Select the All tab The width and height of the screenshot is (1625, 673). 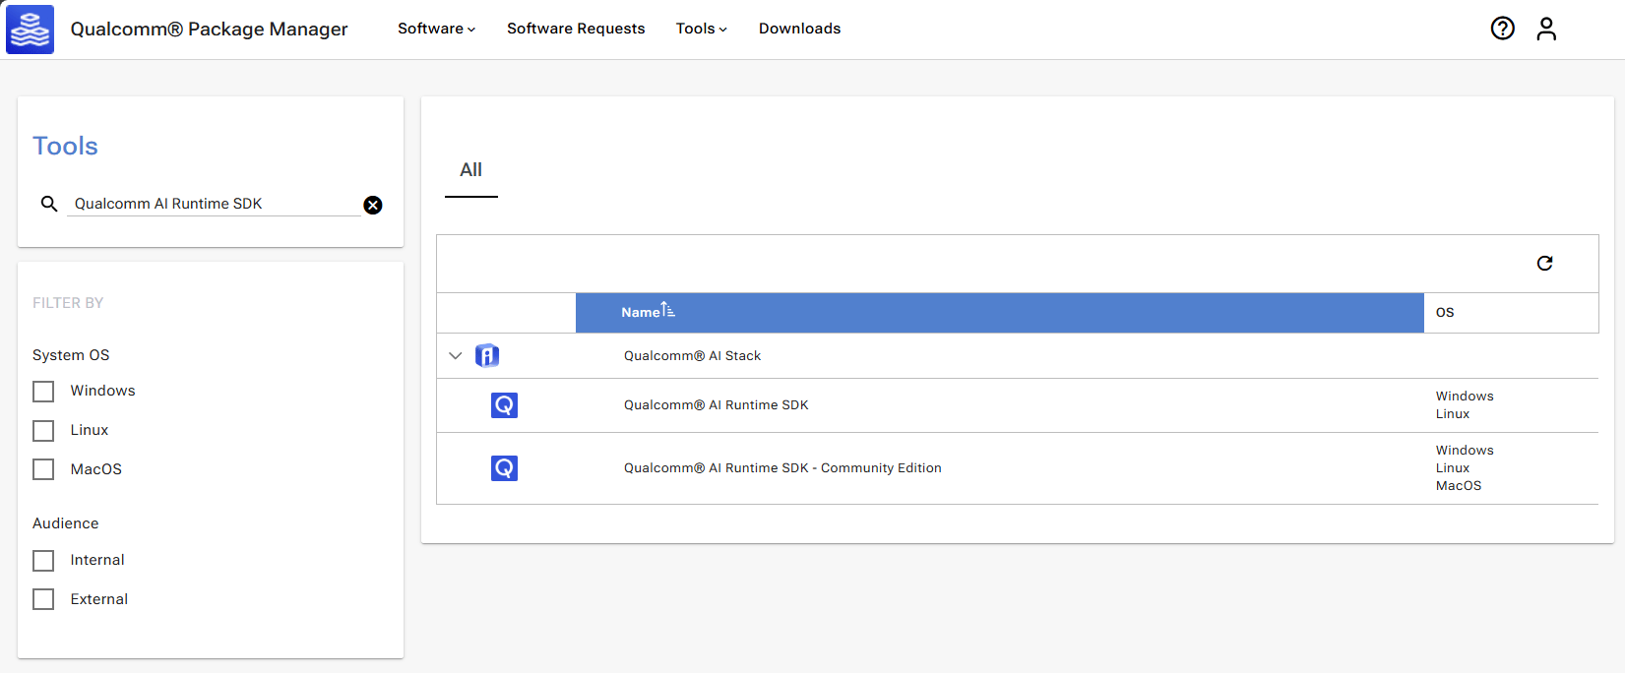(x=471, y=170)
